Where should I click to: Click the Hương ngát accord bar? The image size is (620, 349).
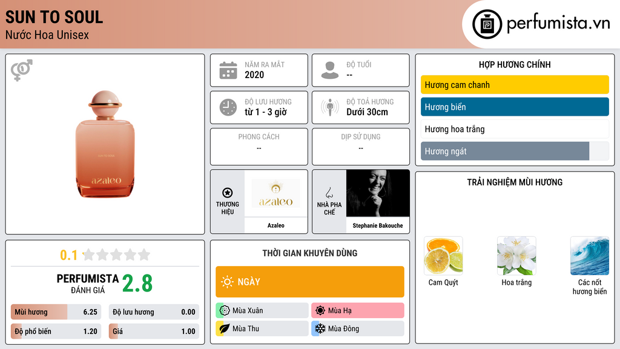tap(515, 151)
